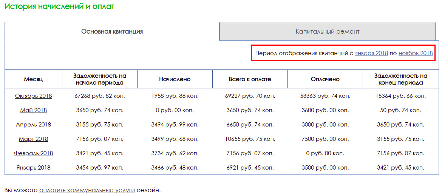Click the Начислено column header

point(175,79)
